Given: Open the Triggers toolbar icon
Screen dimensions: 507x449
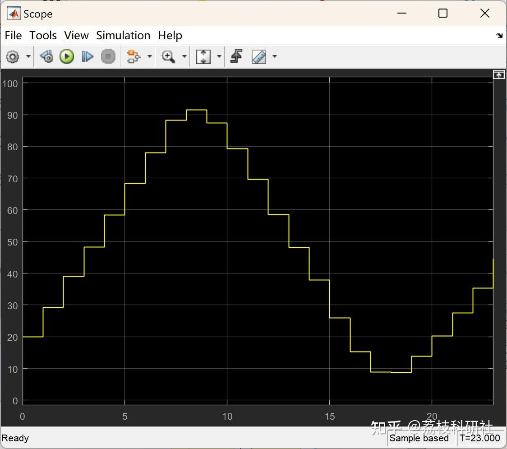Looking at the screenshot, I should [x=236, y=56].
